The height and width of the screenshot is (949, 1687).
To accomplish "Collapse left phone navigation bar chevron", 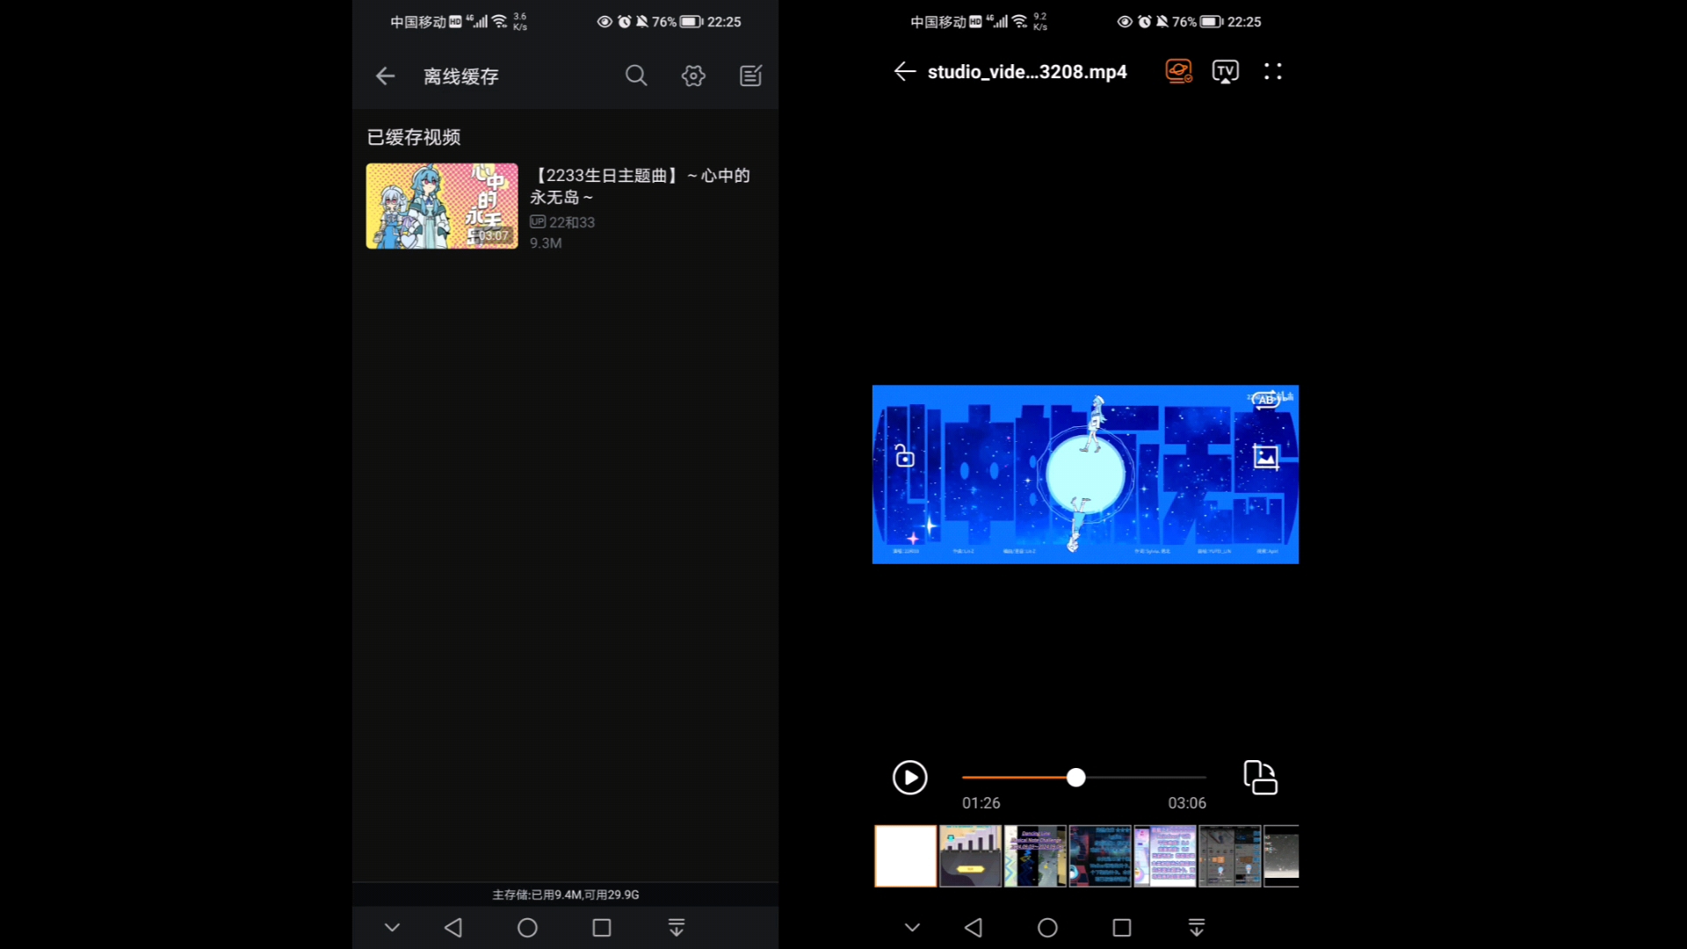I will (x=392, y=927).
